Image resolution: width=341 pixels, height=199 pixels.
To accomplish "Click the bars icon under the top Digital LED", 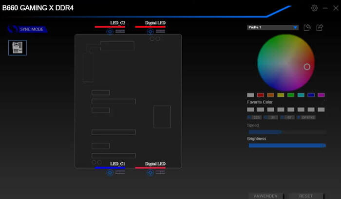I will click(160, 32).
